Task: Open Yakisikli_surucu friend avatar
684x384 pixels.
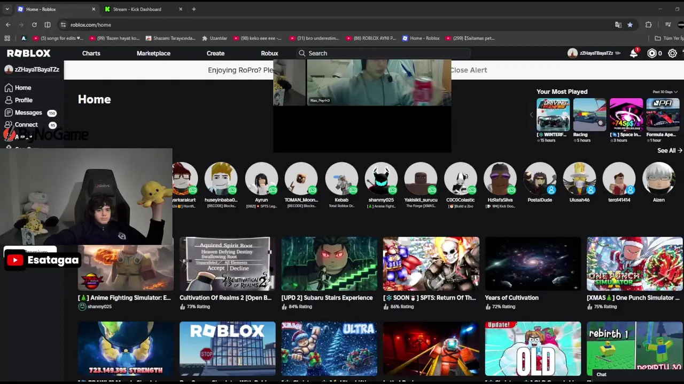Action: click(x=421, y=179)
